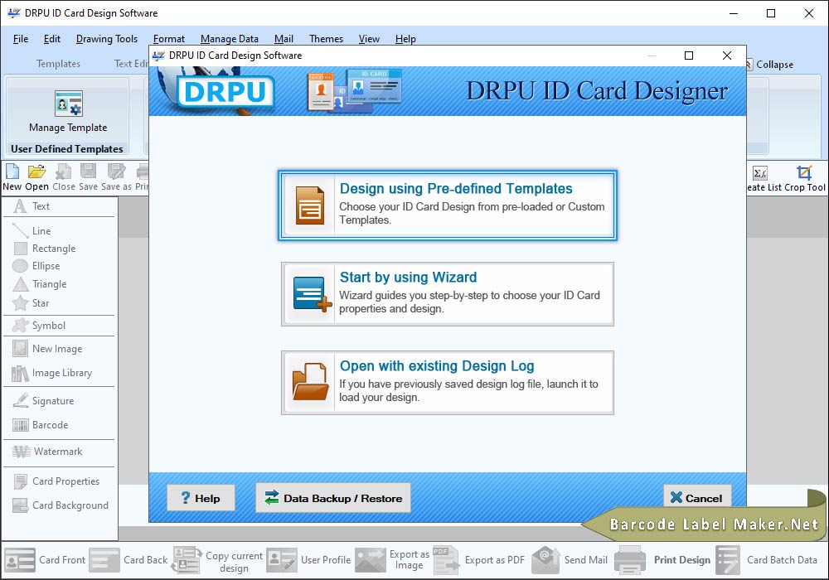
Task: Click Export as PDF
Action: [479, 560]
